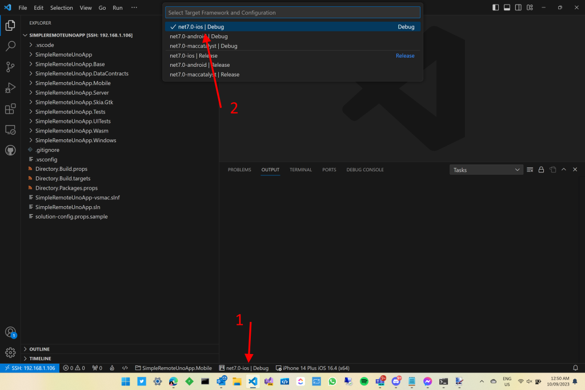
Task: Open the Run and Debug panel
Action: [10, 88]
